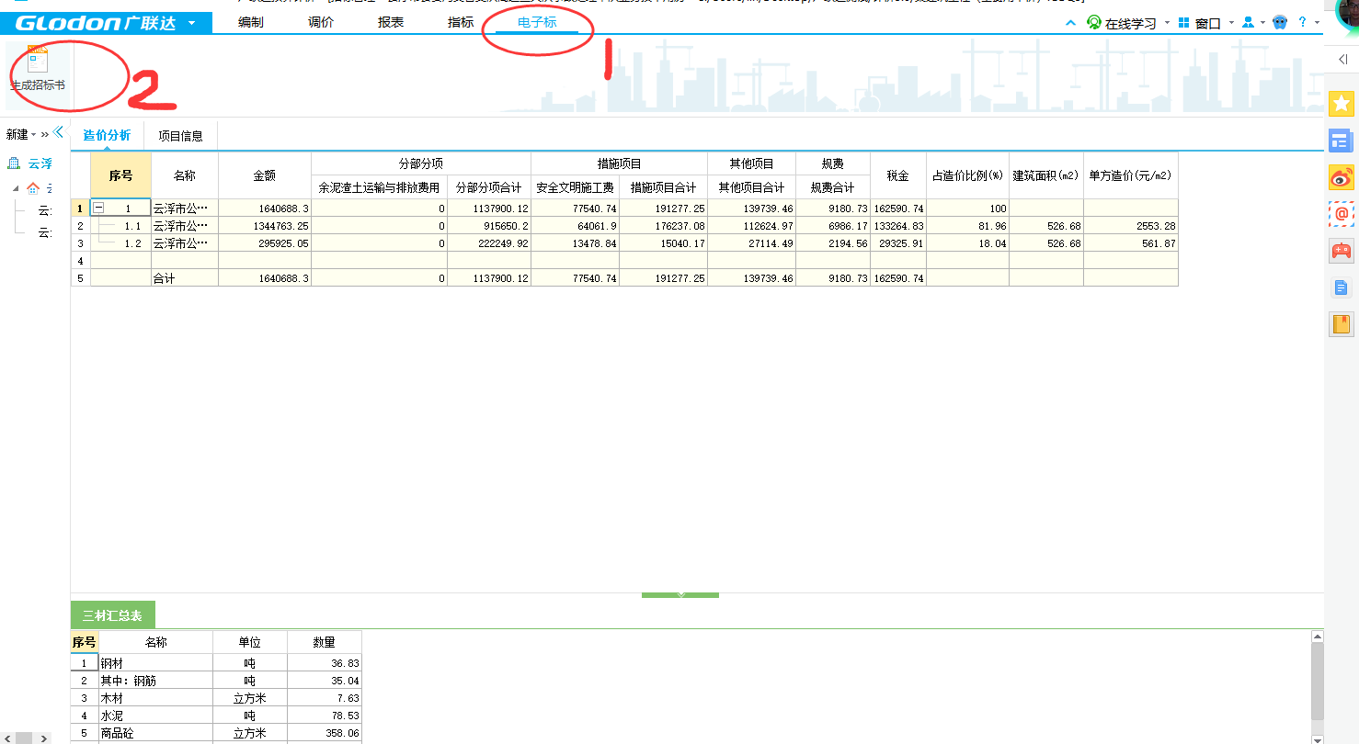Open the Weibo sidebar icon

[1342, 177]
